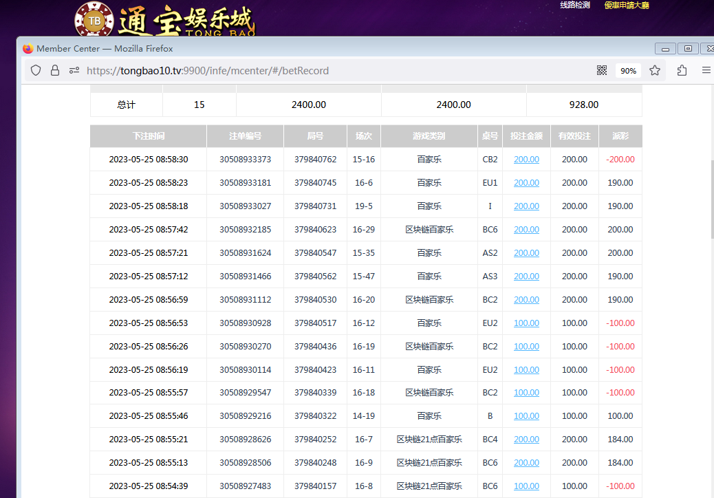Image resolution: width=714 pixels, height=498 pixels.
Task: Click the TB chip logo of Tong Bao
Action: (94, 20)
